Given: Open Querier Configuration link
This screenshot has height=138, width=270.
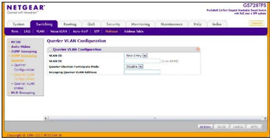Looking at the screenshot, I should coord(24,67).
